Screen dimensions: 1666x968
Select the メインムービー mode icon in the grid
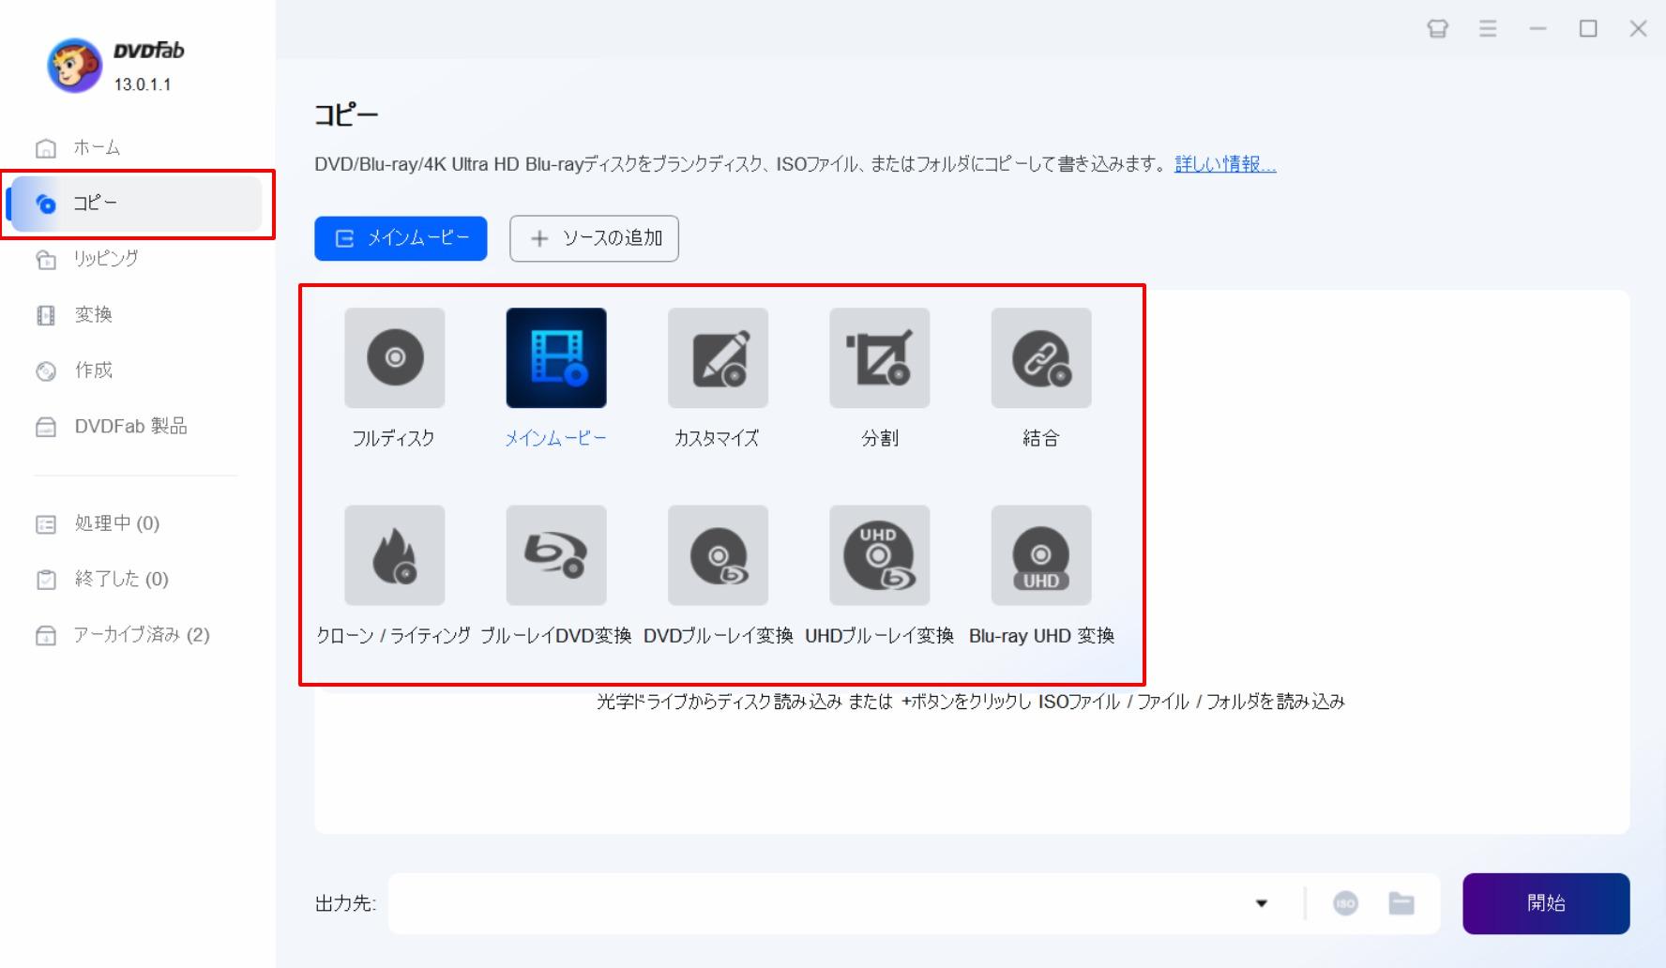point(556,357)
